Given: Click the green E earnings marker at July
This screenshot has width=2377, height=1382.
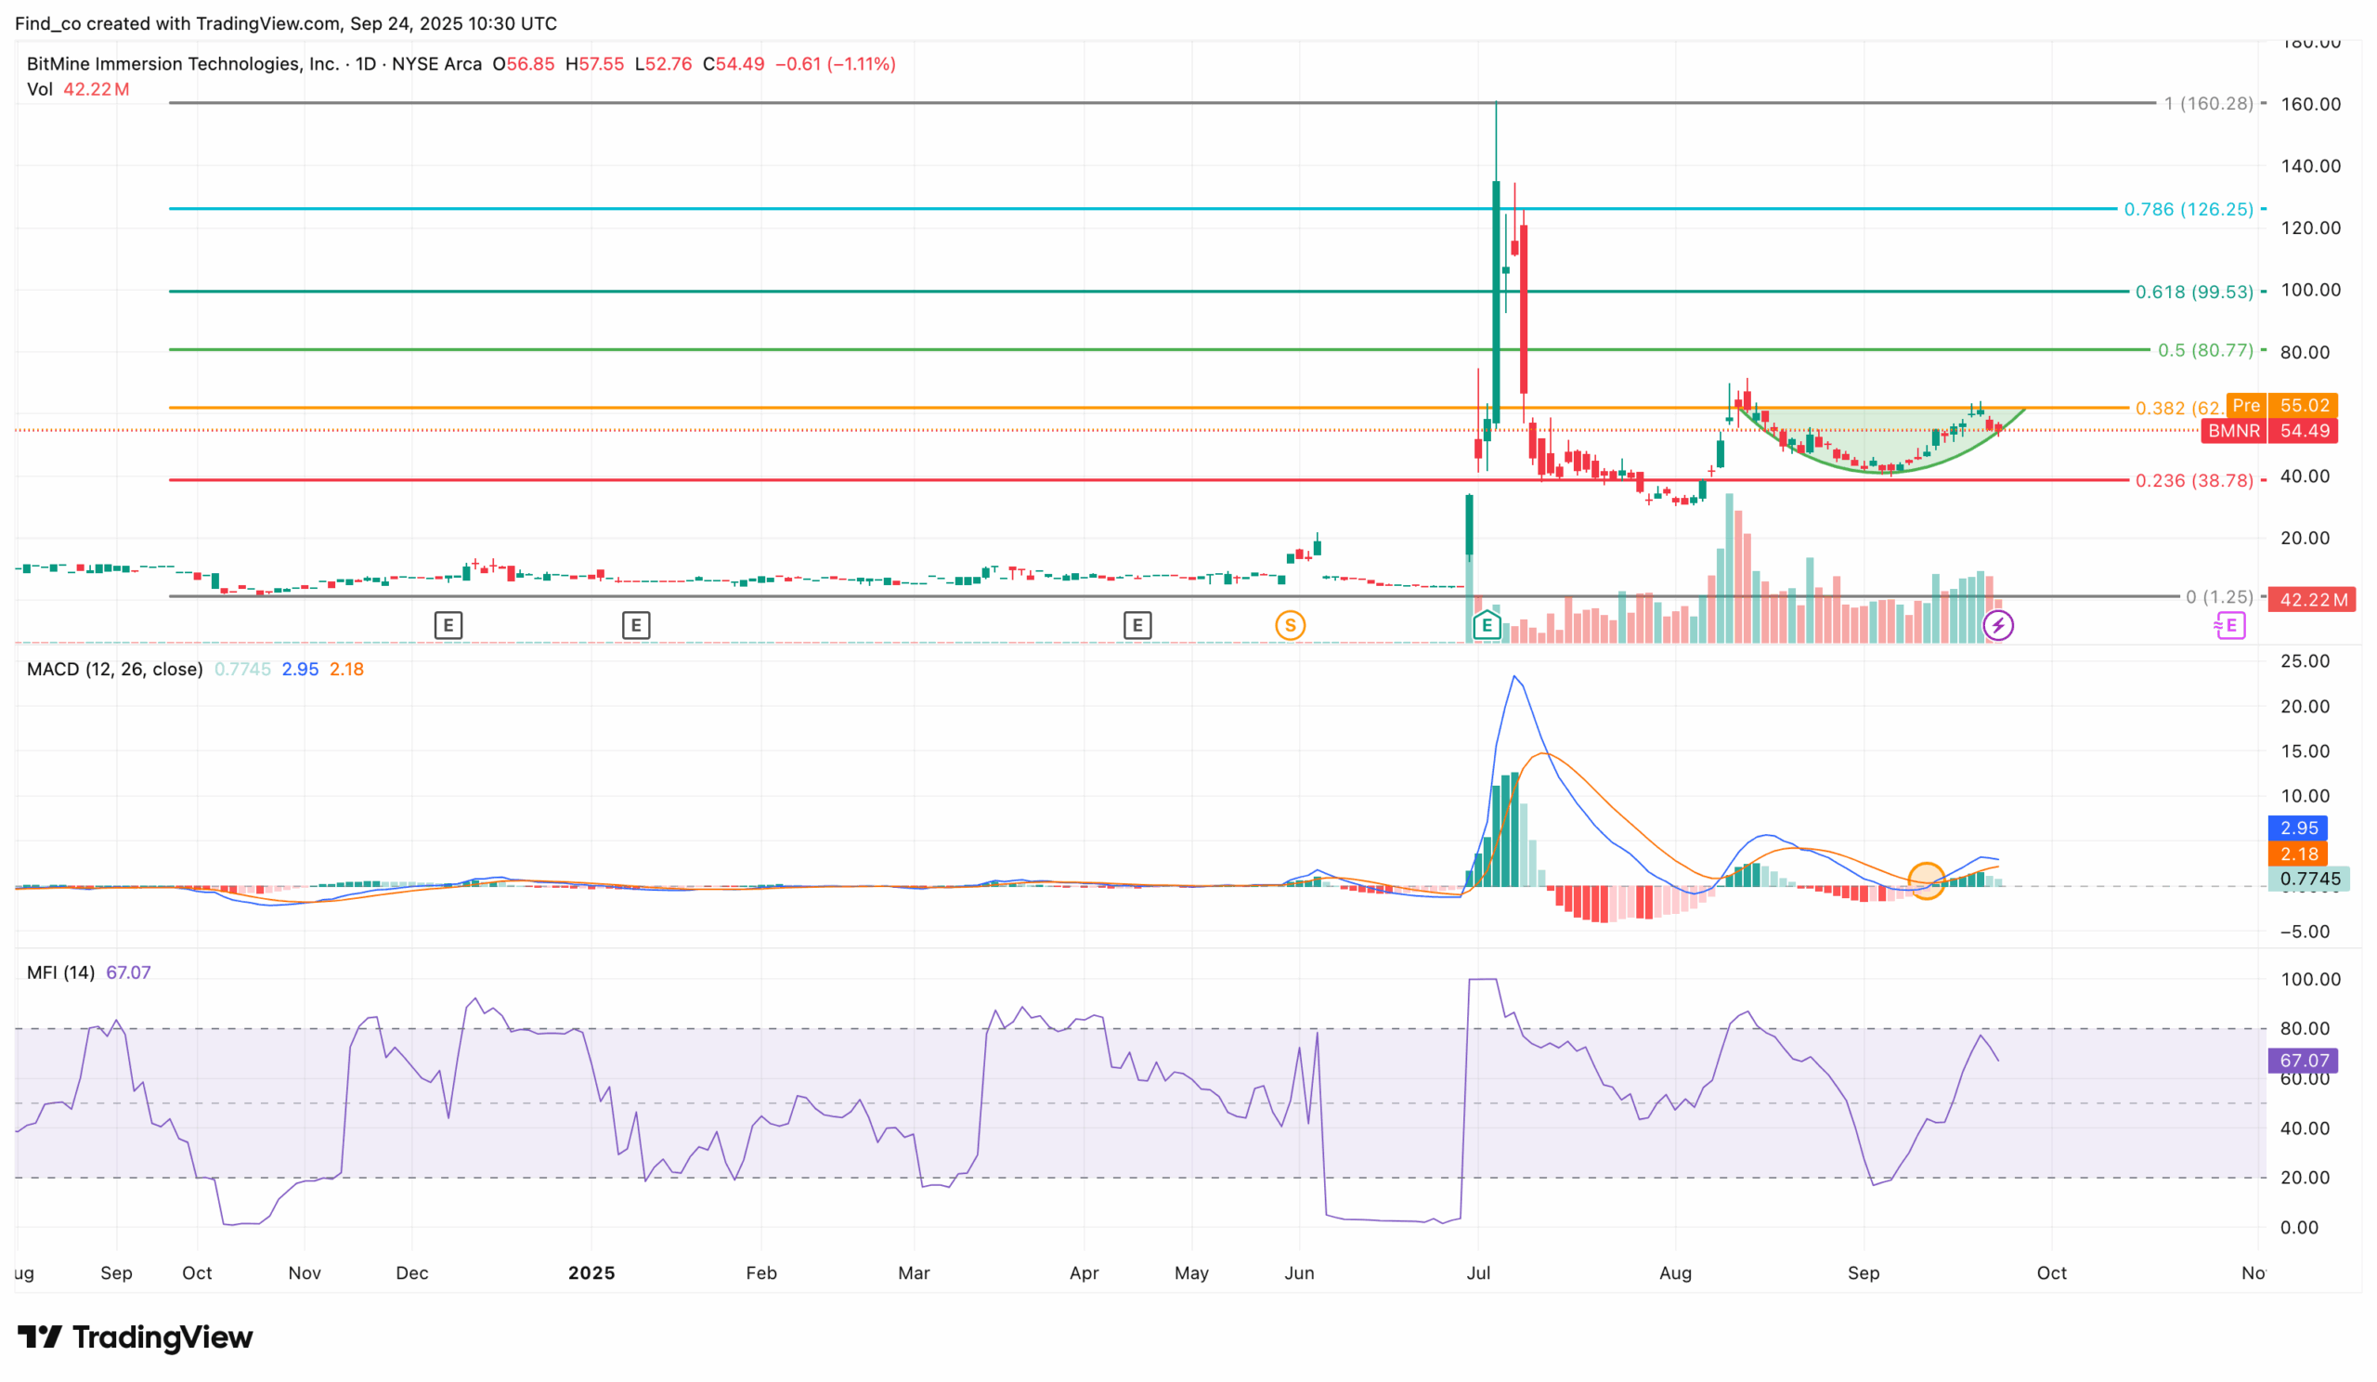Looking at the screenshot, I should click(1487, 624).
